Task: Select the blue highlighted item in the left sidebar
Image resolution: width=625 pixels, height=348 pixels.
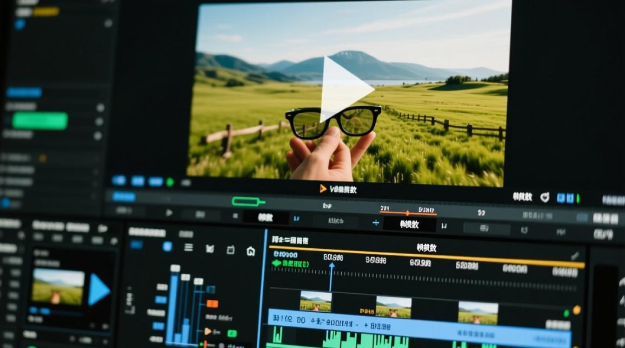Action: [24, 92]
